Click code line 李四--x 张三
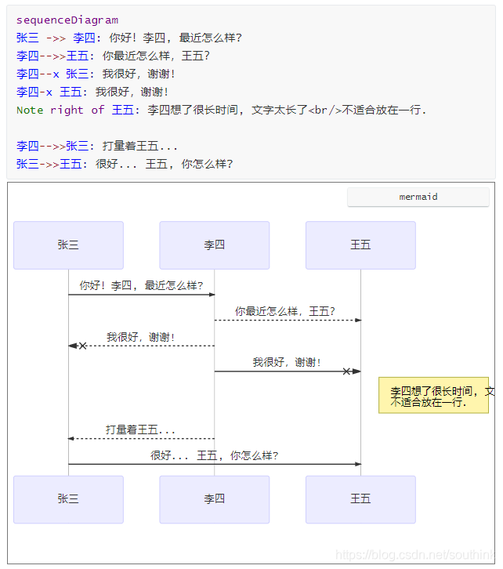This screenshot has height=569, width=503. 96,74
